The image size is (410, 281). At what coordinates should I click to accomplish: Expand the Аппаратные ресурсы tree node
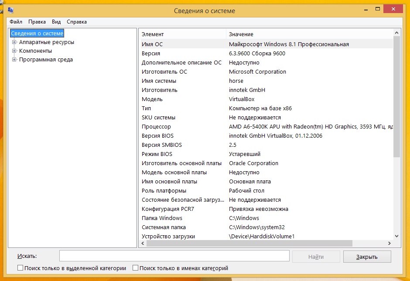(14, 42)
